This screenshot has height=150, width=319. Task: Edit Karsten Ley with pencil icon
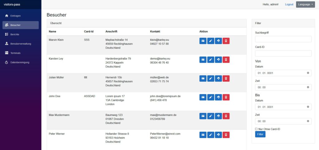click(x=211, y=60)
